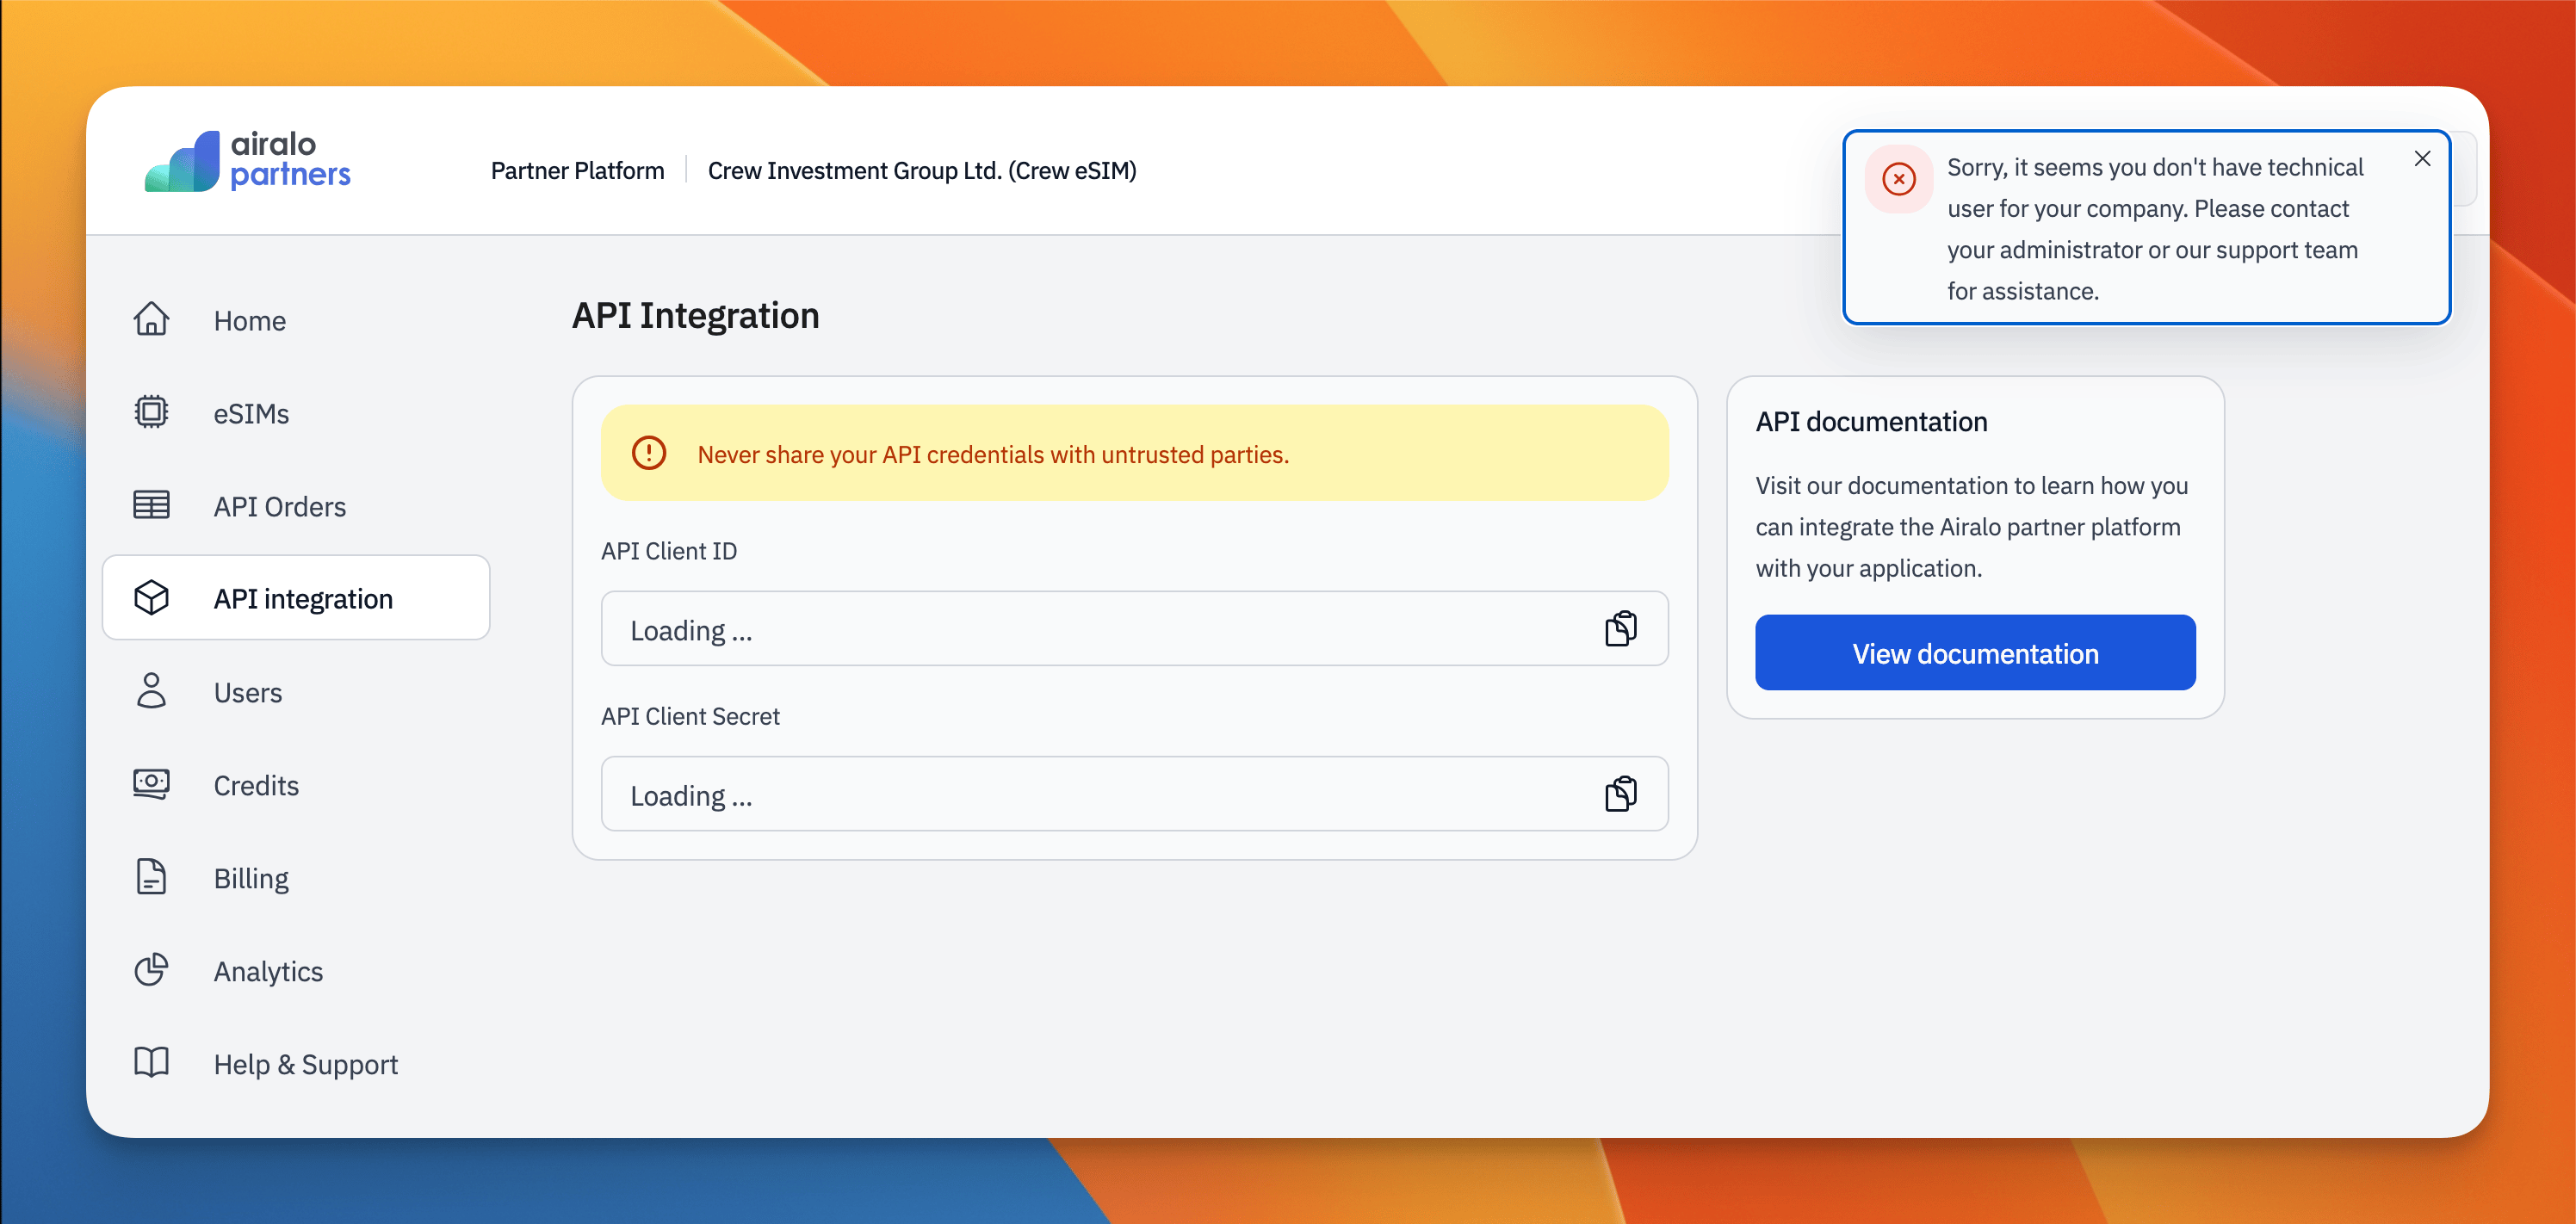Image resolution: width=2576 pixels, height=1224 pixels.
Task: Click the API Orders table icon
Action: pos(151,505)
